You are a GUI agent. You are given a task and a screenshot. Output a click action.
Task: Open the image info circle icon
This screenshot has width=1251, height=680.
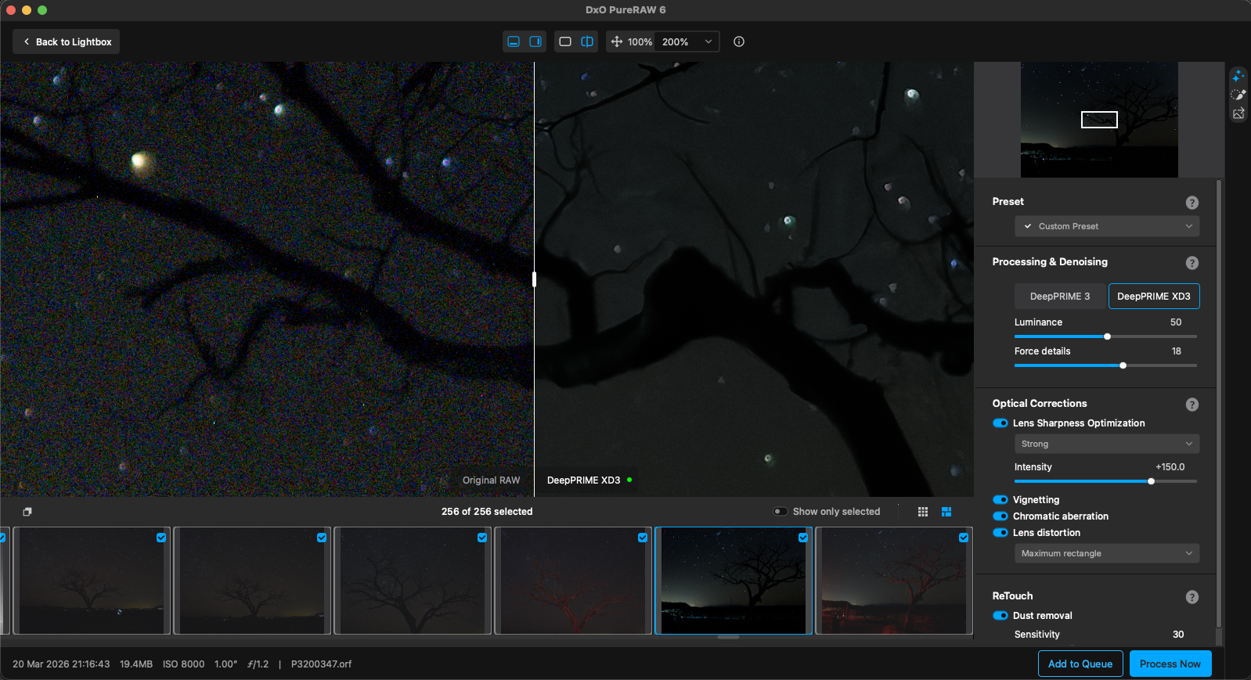739,41
